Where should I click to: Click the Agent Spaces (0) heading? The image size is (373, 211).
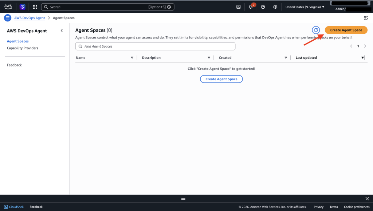[94, 31]
